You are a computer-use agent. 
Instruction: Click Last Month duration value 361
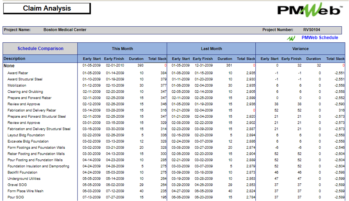coord(229,65)
